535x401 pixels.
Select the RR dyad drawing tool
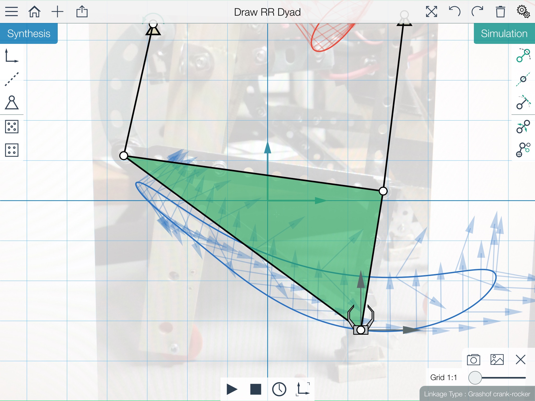(523, 55)
